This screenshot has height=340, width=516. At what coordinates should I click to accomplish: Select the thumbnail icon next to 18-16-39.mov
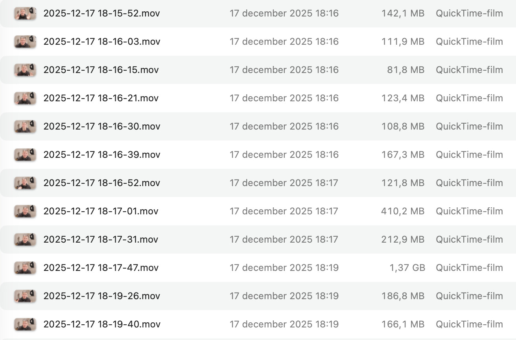click(x=25, y=155)
